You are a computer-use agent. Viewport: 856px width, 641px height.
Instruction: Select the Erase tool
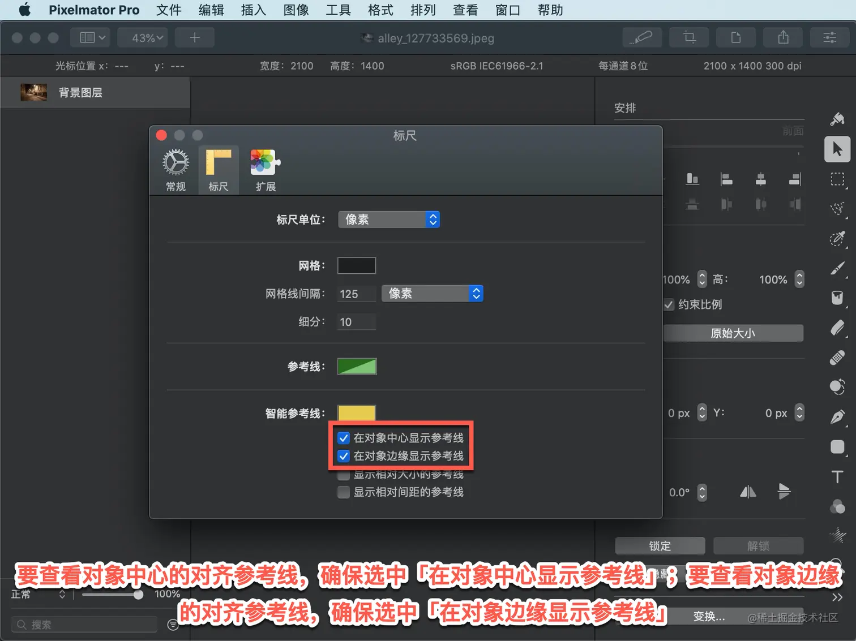tap(837, 328)
